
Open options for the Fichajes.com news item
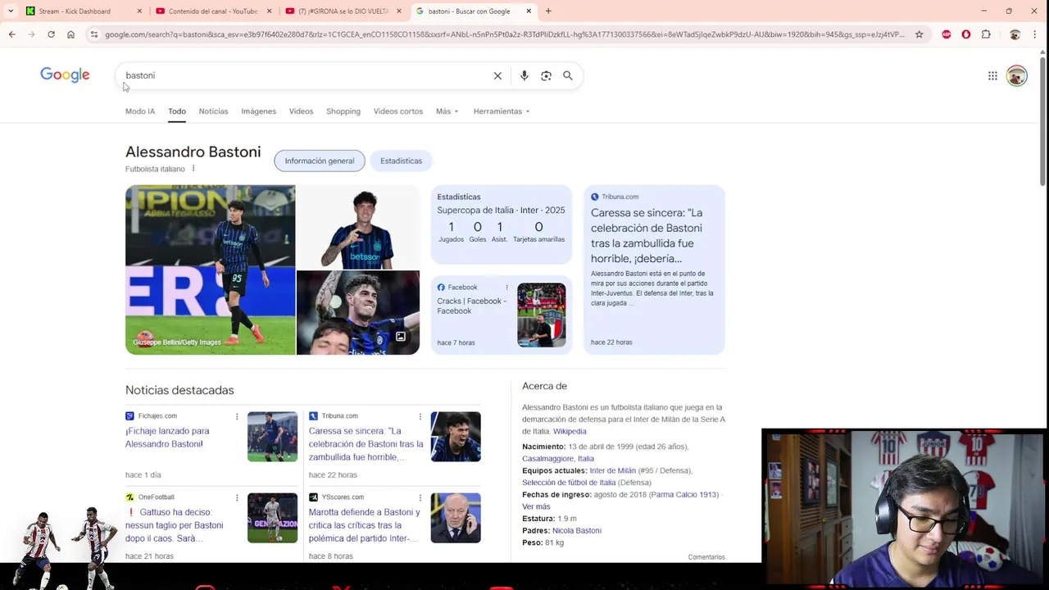pos(237,416)
